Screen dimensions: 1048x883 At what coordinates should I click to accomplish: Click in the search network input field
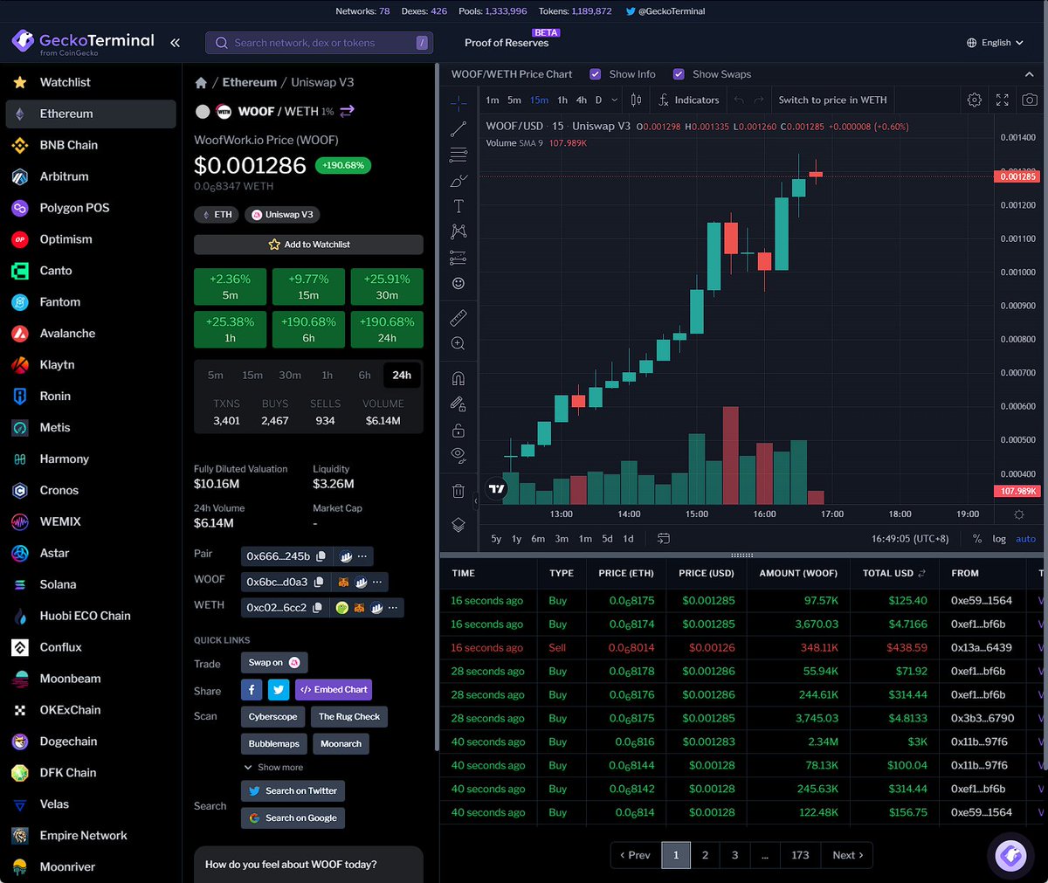click(x=320, y=43)
